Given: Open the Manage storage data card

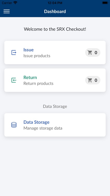Looking at the screenshot, I should pos(55,125).
